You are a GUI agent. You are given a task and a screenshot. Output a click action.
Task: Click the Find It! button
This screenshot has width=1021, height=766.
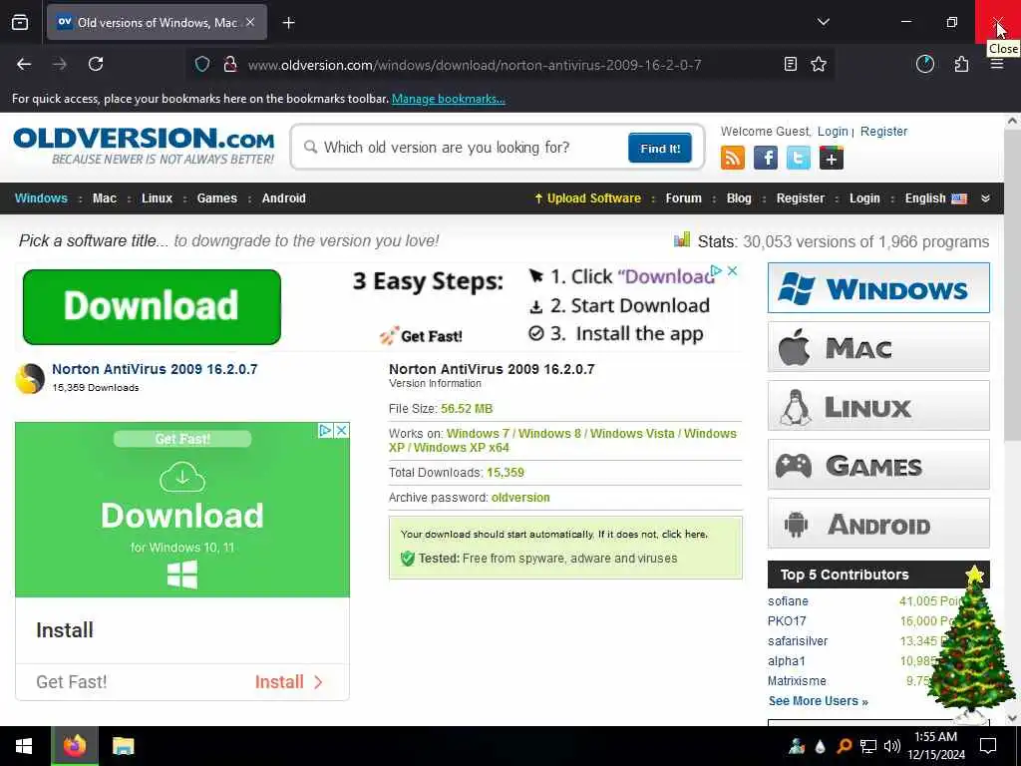pos(660,148)
